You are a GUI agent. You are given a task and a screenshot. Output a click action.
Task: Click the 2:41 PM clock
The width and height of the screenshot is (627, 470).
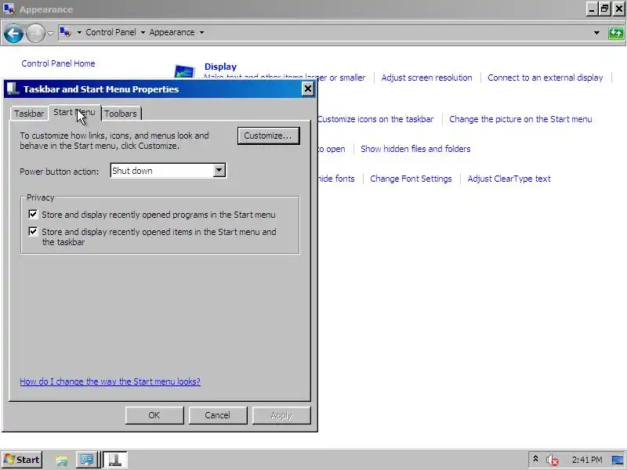(586, 460)
